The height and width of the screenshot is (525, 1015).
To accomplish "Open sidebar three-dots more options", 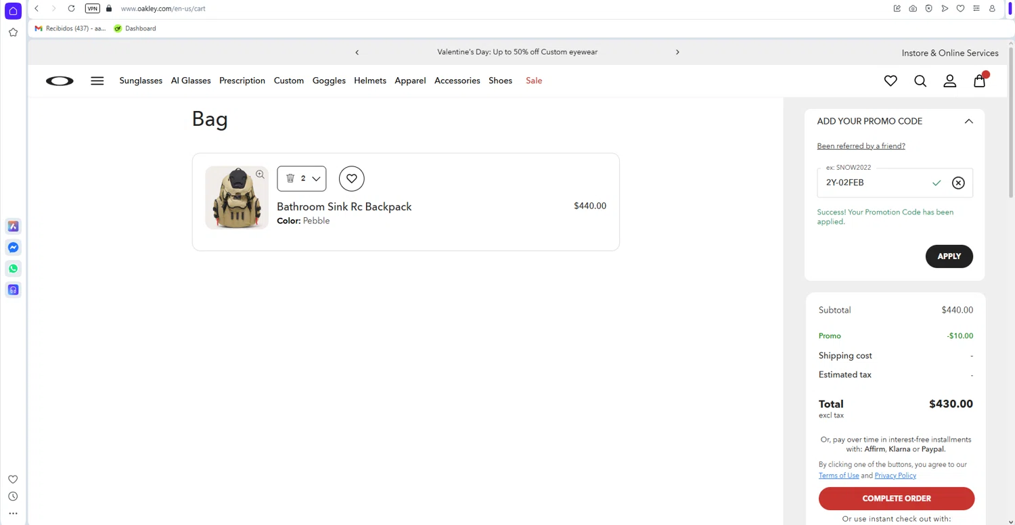I will 13,513.
